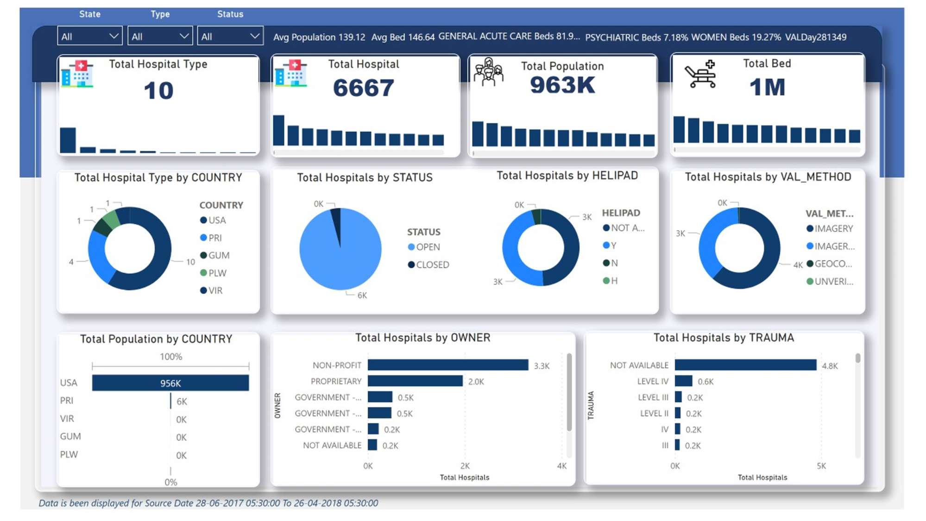Viewport: 926px width, 521px height.
Task: Click the people icon on Total Population card
Action: (x=489, y=72)
